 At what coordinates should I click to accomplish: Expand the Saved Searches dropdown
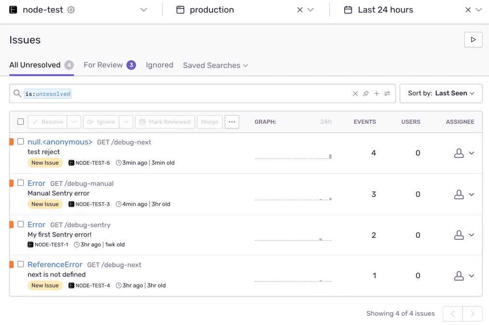pos(215,65)
